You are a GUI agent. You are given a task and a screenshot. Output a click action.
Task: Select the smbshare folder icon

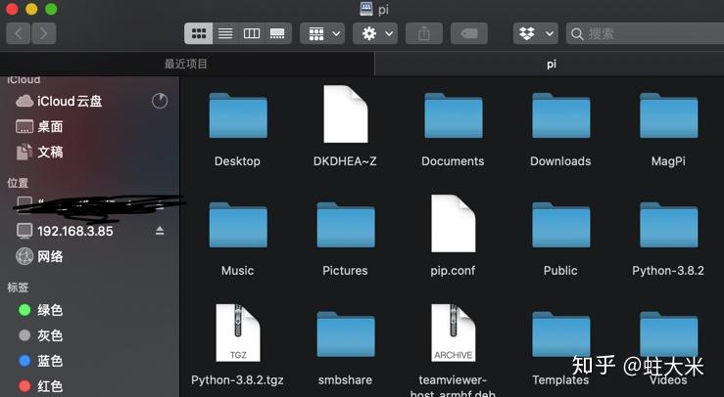point(346,333)
